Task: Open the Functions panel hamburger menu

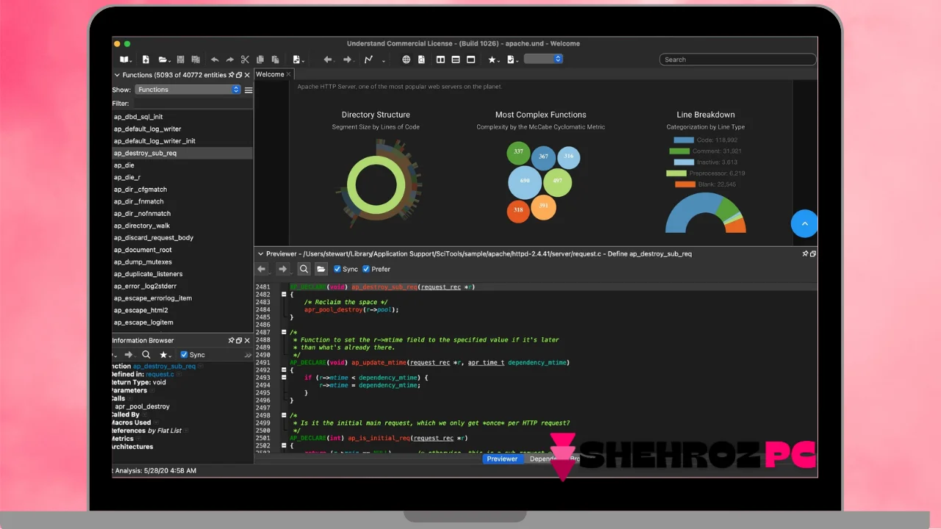Action: [x=248, y=90]
